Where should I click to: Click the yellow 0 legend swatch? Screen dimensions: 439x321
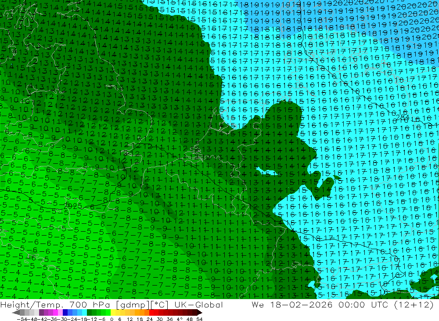pyautogui.click(x=113, y=312)
